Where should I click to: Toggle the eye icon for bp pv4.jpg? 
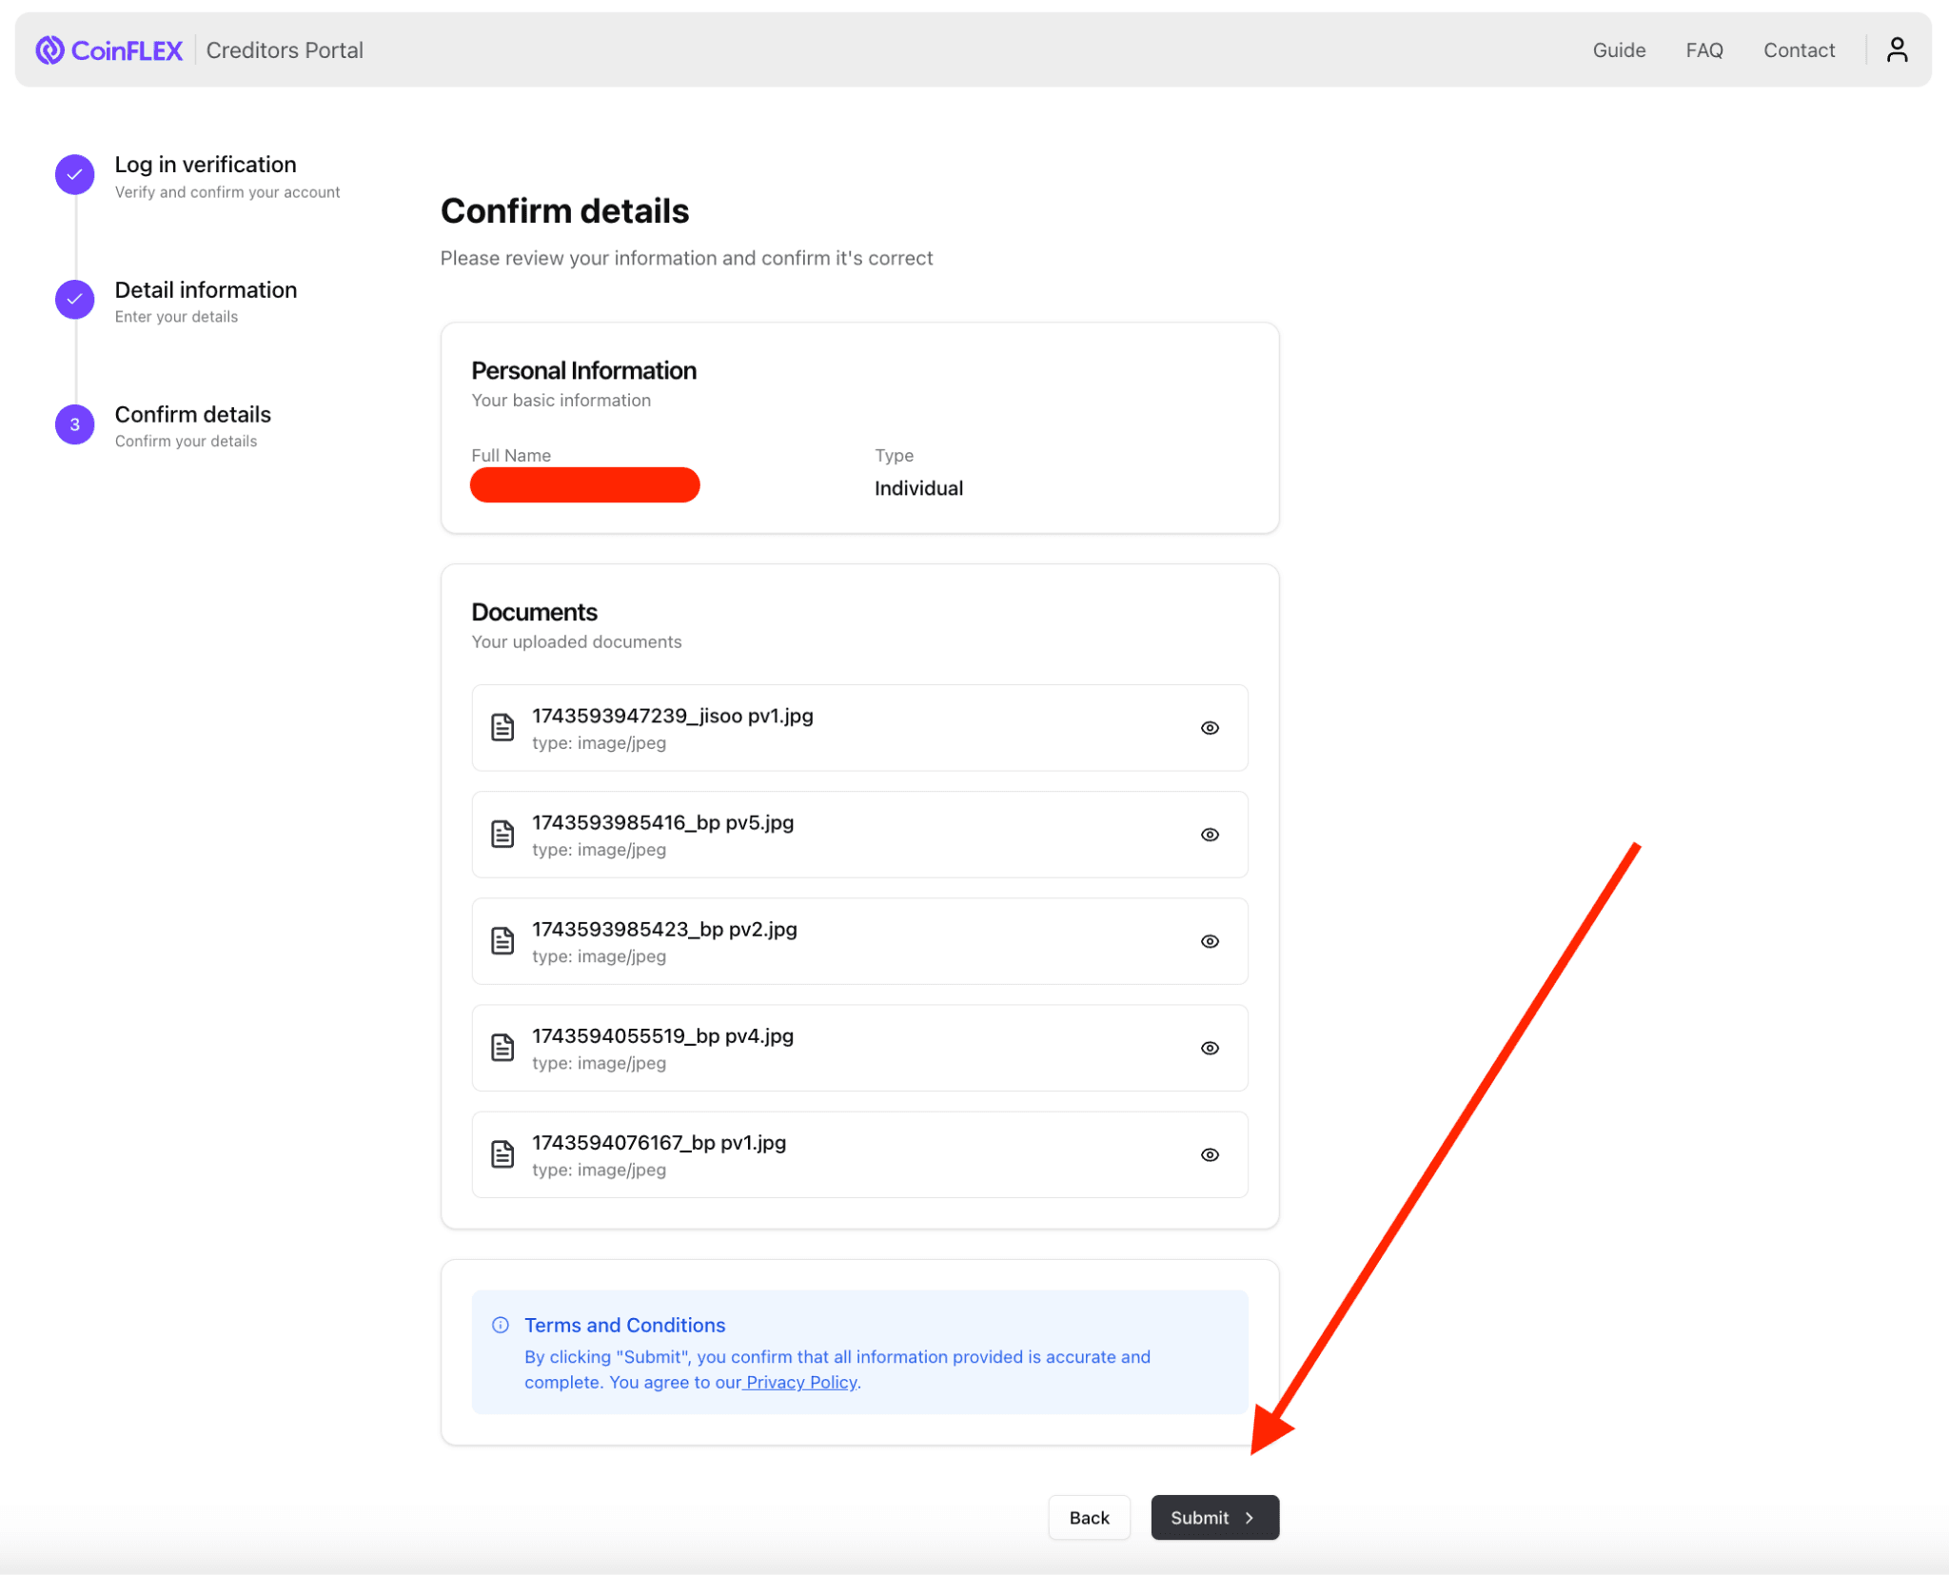click(x=1210, y=1048)
